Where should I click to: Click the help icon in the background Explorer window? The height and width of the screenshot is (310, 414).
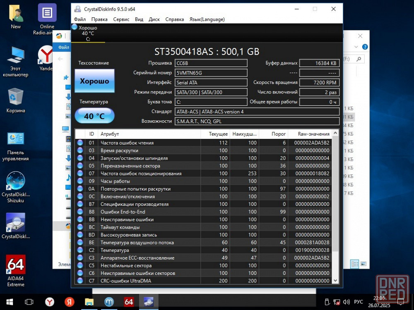tap(365, 47)
